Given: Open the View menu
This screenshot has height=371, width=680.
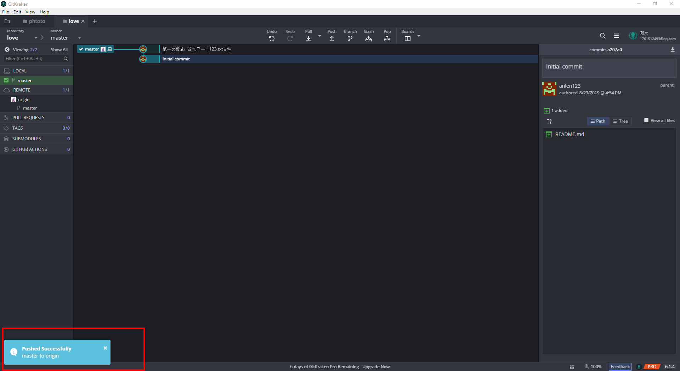Looking at the screenshot, I should pyautogui.click(x=30, y=12).
